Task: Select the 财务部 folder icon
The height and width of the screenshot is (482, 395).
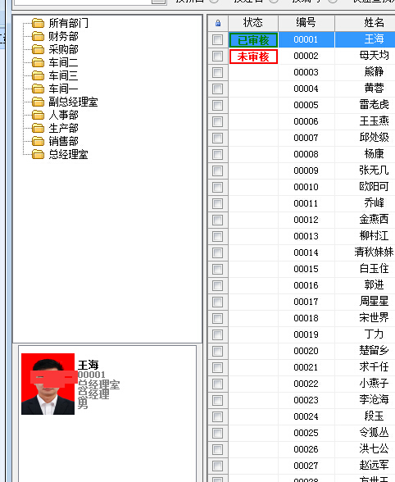Action: pos(39,36)
